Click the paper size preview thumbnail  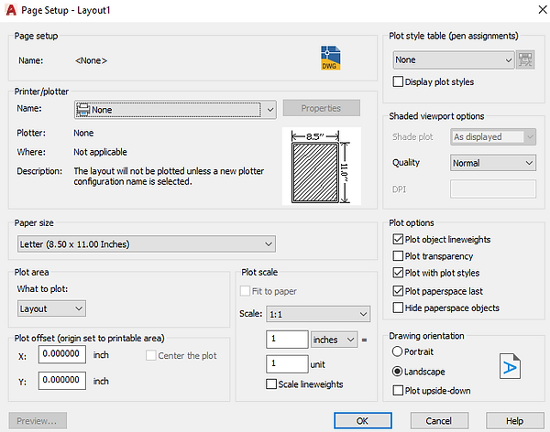[322, 166]
